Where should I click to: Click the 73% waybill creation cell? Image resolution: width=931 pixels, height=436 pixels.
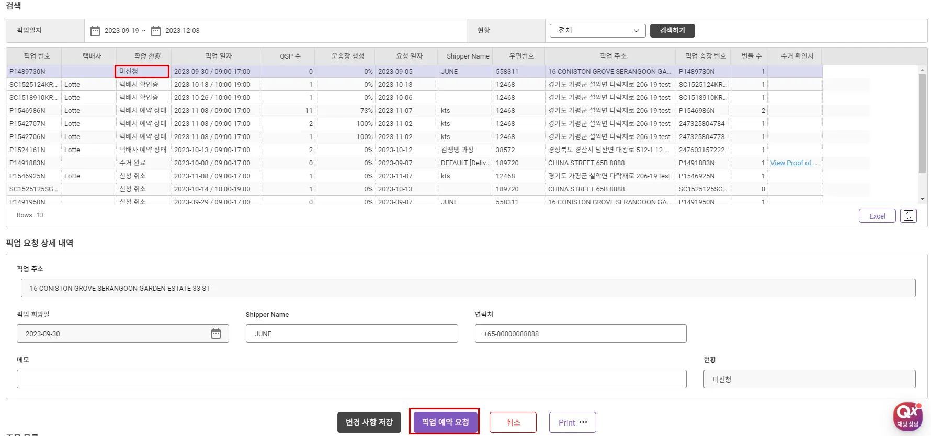tap(345, 111)
